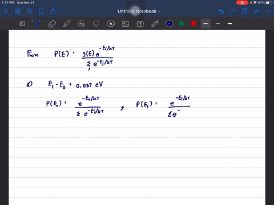Toggle the zoom window tool
The image size is (274, 205).
[22, 24]
